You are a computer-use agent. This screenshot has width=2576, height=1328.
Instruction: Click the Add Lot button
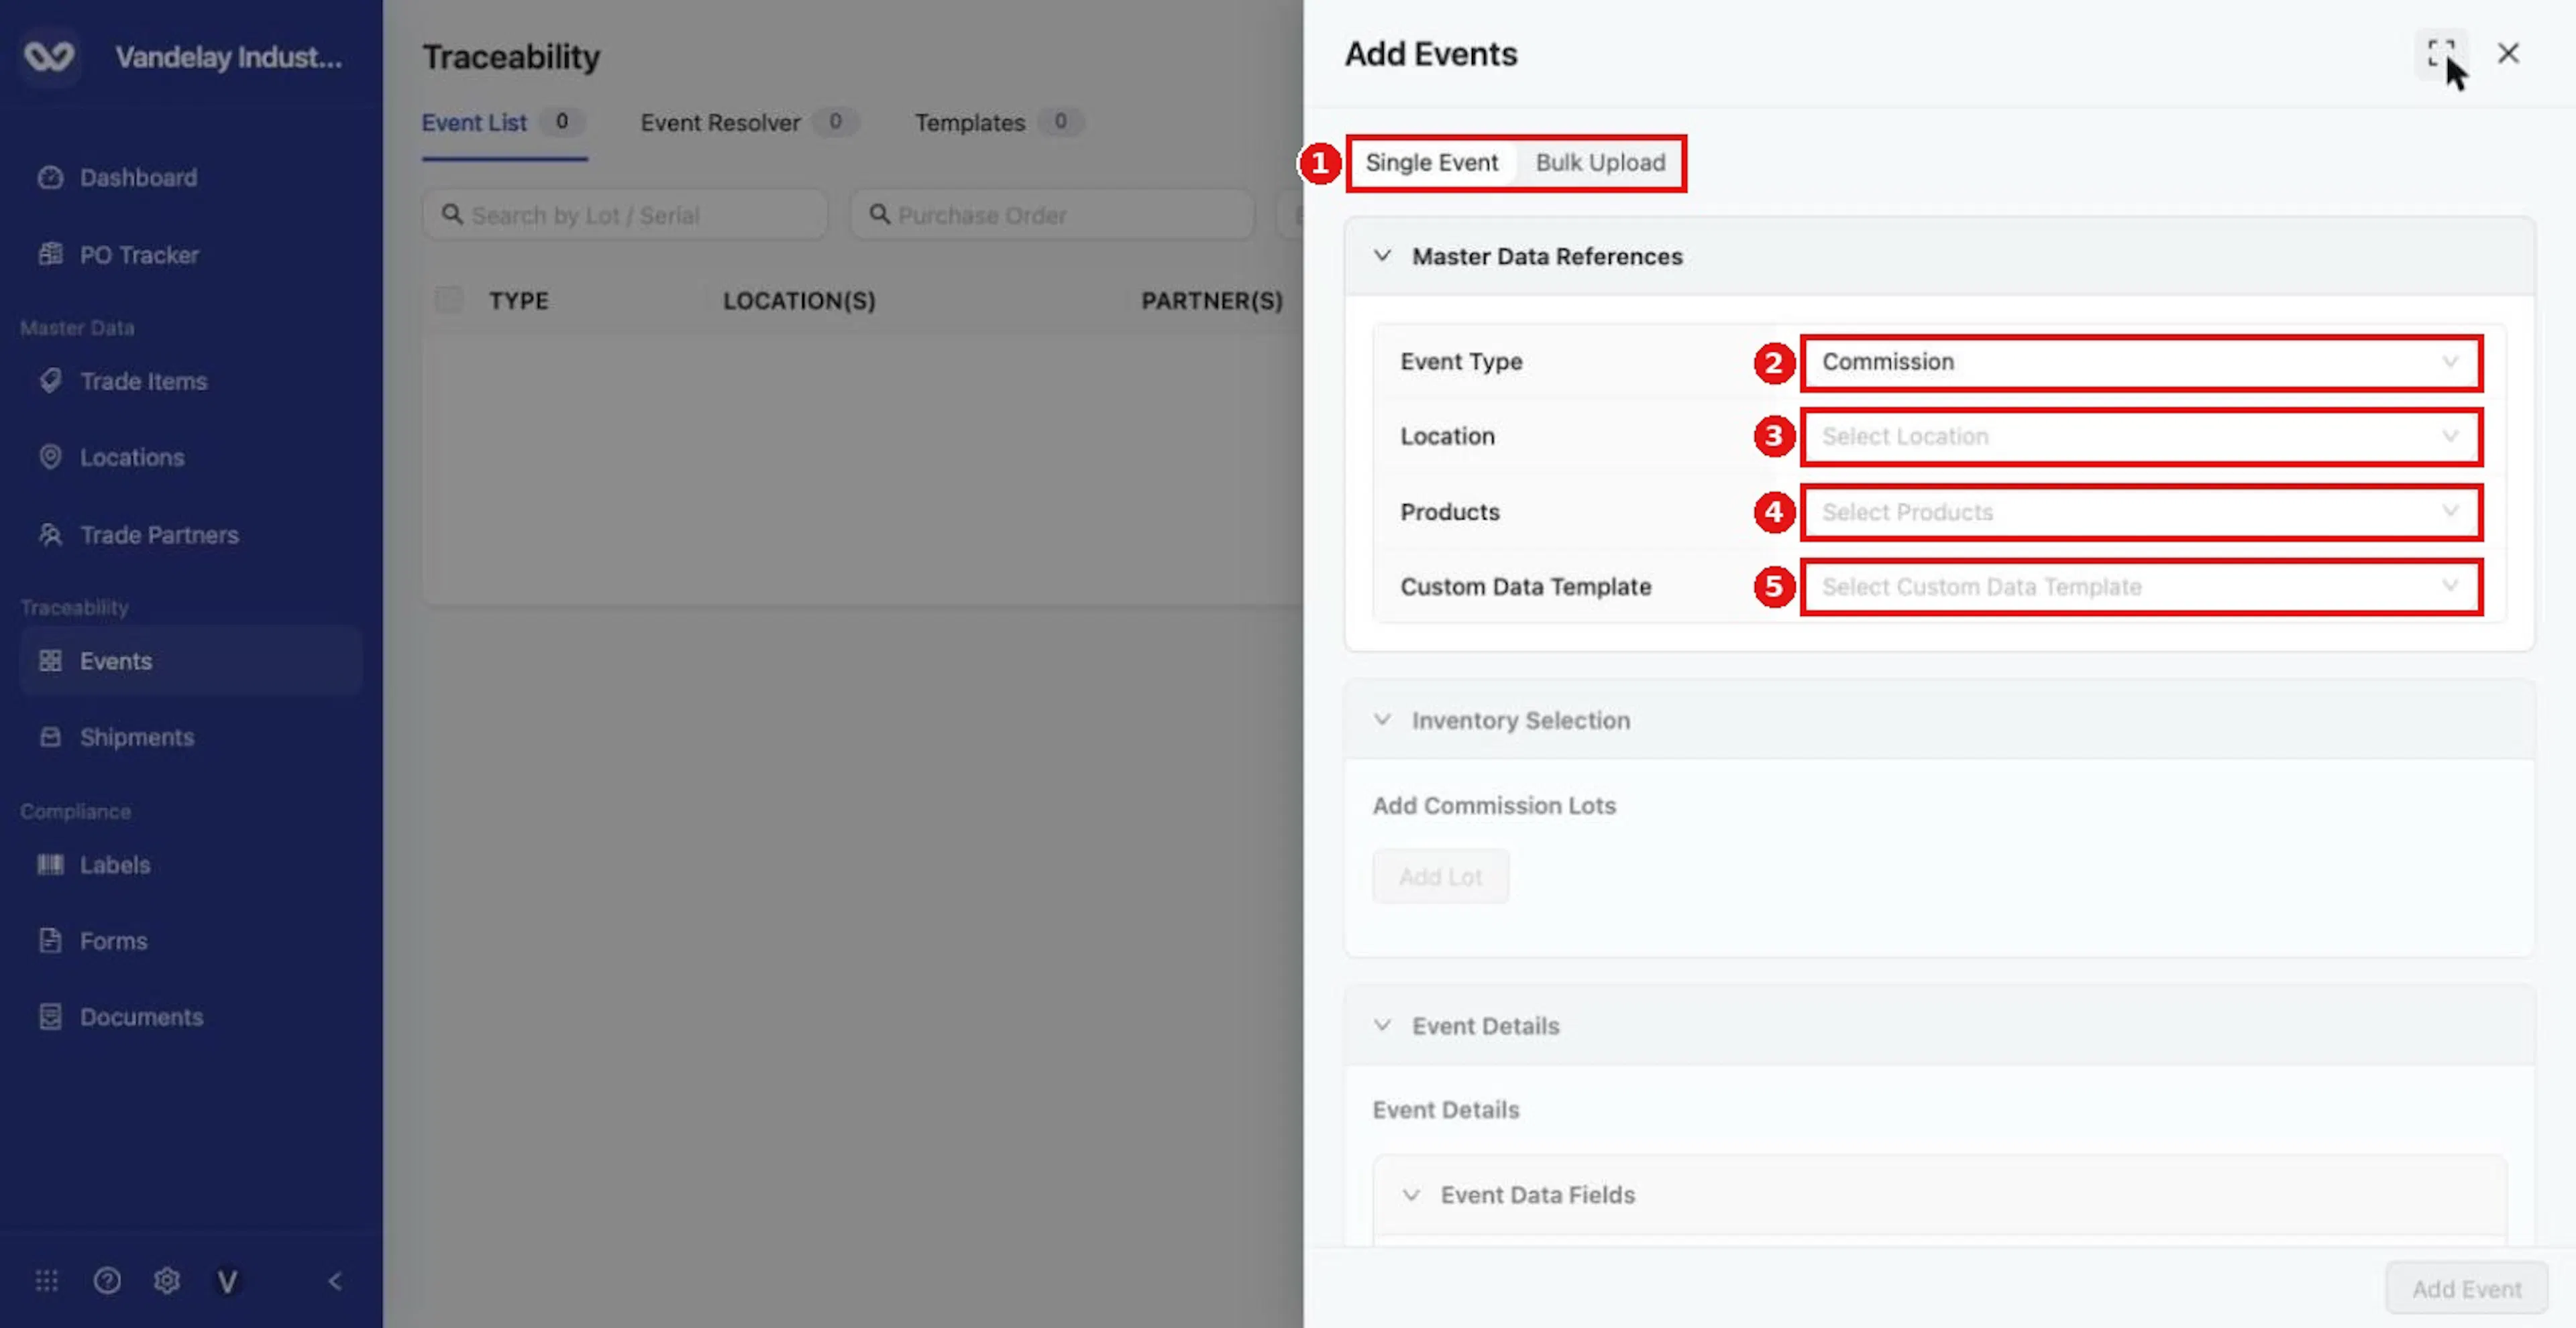pos(1440,876)
